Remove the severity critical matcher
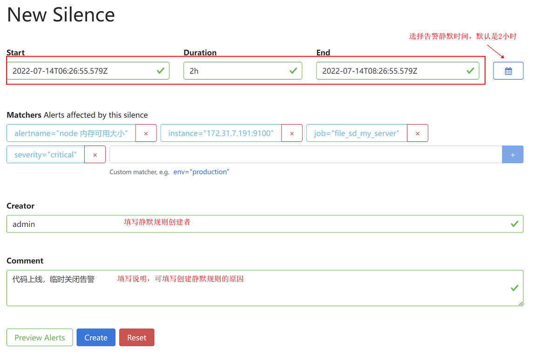Screen dimensions: 534x352 click(95, 155)
